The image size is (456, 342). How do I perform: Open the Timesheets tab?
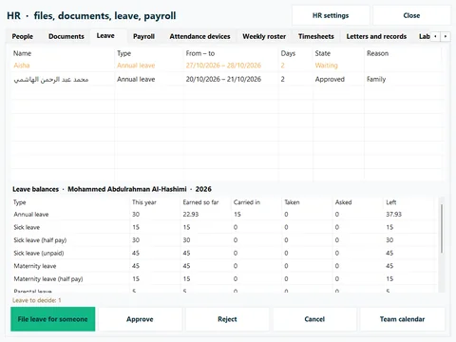pyautogui.click(x=316, y=36)
